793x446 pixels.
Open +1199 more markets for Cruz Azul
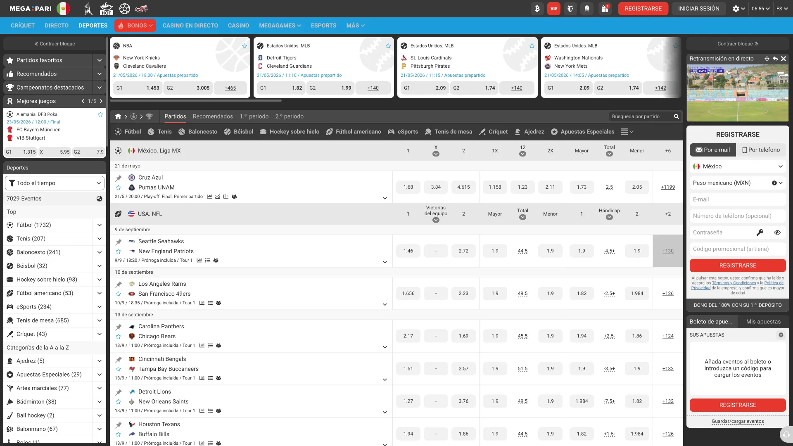click(668, 187)
